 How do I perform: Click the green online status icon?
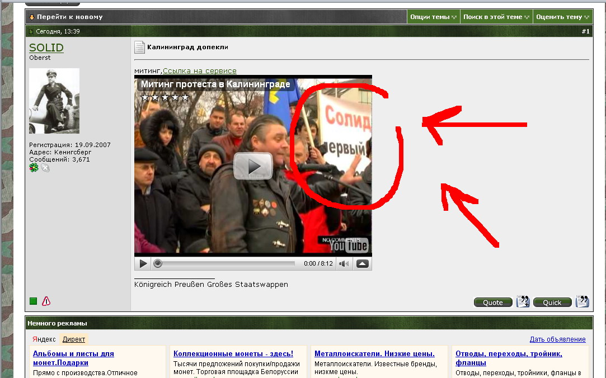coord(33,301)
